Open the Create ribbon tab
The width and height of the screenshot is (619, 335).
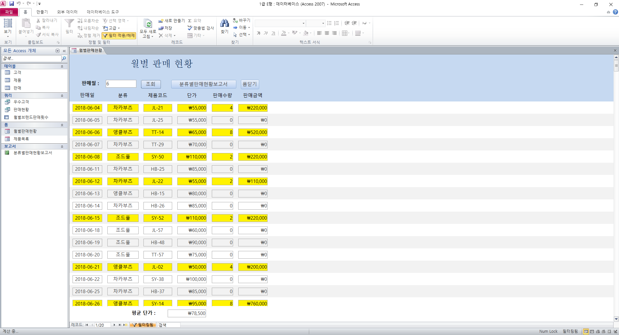click(42, 12)
